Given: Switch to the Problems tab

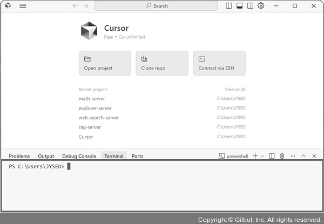Looking at the screenshot, I should tap(19, 156).
